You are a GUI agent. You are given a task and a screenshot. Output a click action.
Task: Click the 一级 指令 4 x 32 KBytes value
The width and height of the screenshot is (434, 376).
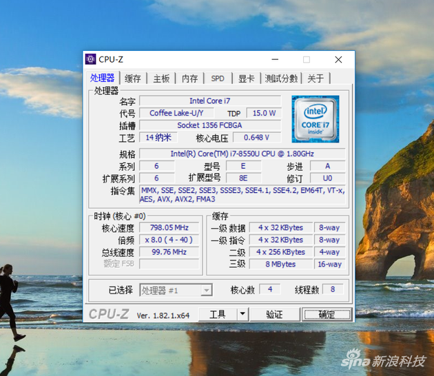[x=280, y=240]
